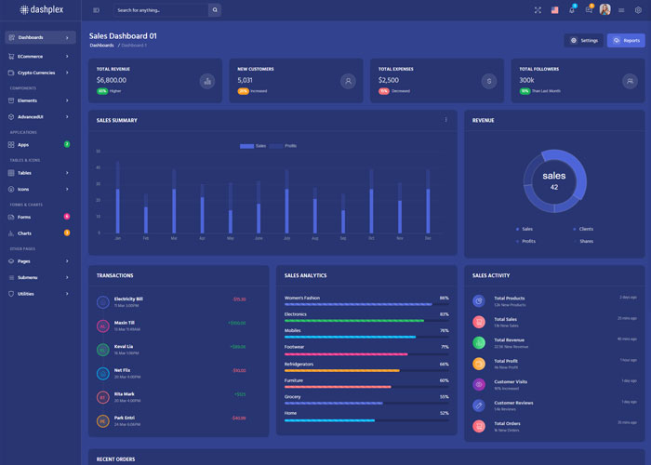Enter fullscreen mode via top bar icon

(538, 10)
